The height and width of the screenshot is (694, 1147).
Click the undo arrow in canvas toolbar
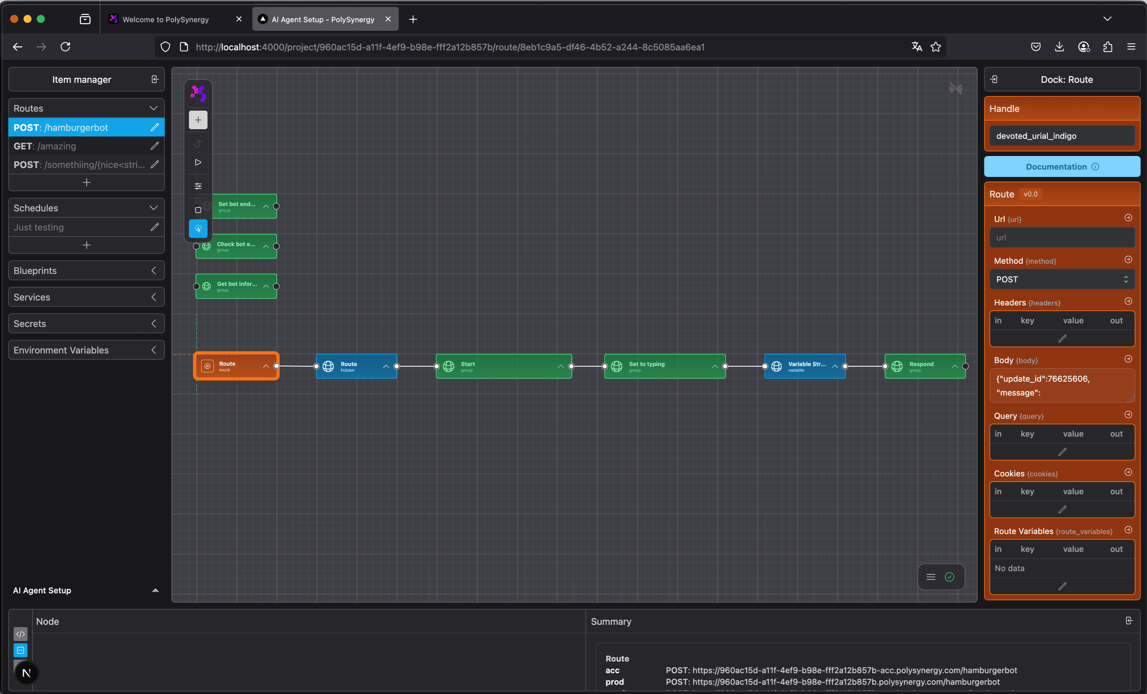click(x=198, y=144)
